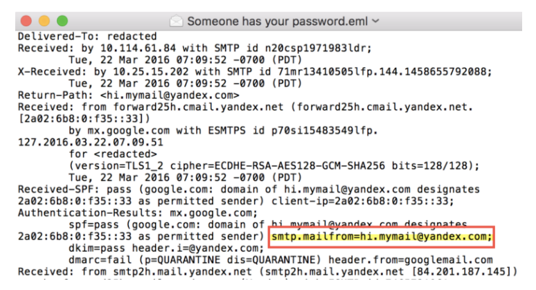Click the highlighted smtp.mailfrom=hi.mymail@yandex.com text
The width and height of the screenshot is (536, 290).
(x=382, y=237)
